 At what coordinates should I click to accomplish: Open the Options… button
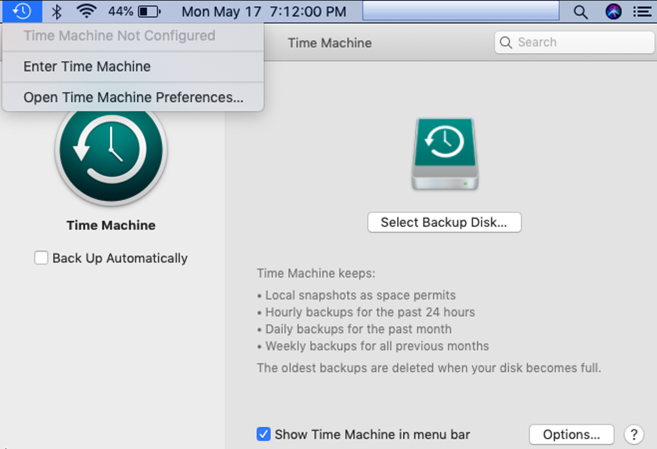(572, 434)
